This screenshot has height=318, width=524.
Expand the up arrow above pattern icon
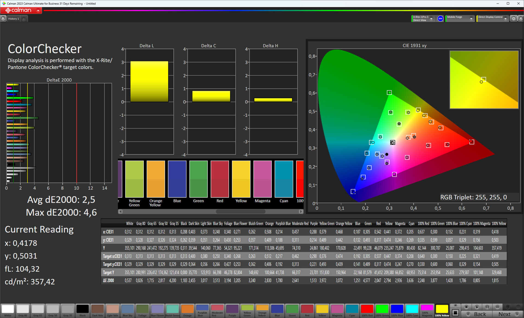(455, 305)
